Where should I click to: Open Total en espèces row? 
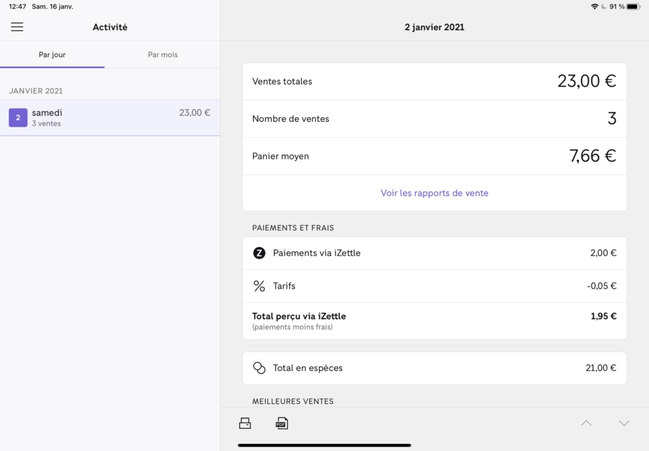[434, 368]
